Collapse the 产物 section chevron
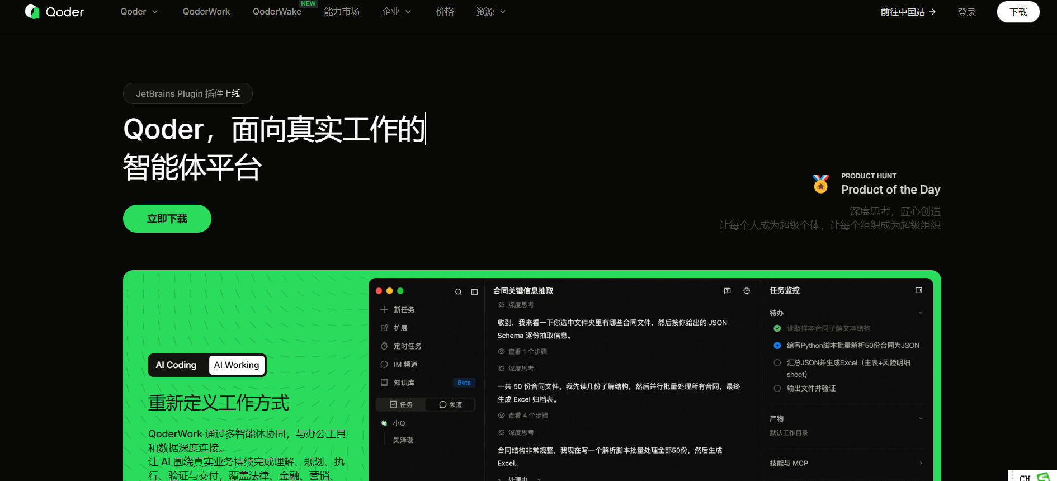This screenshot has width=1057, height=481. click(921, 418)
